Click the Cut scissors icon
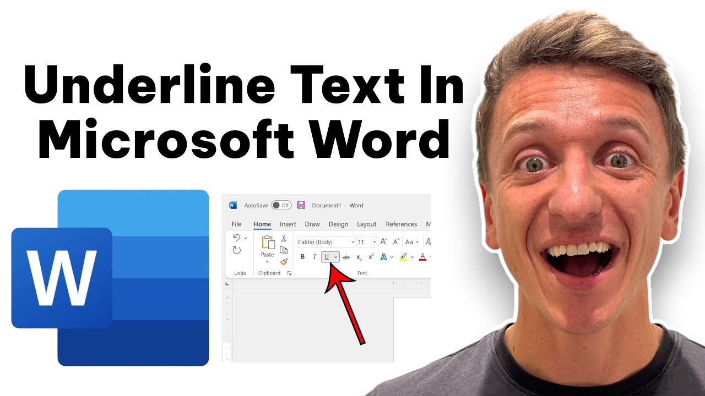Screen dimensions: 705x396 coord(284,238)
